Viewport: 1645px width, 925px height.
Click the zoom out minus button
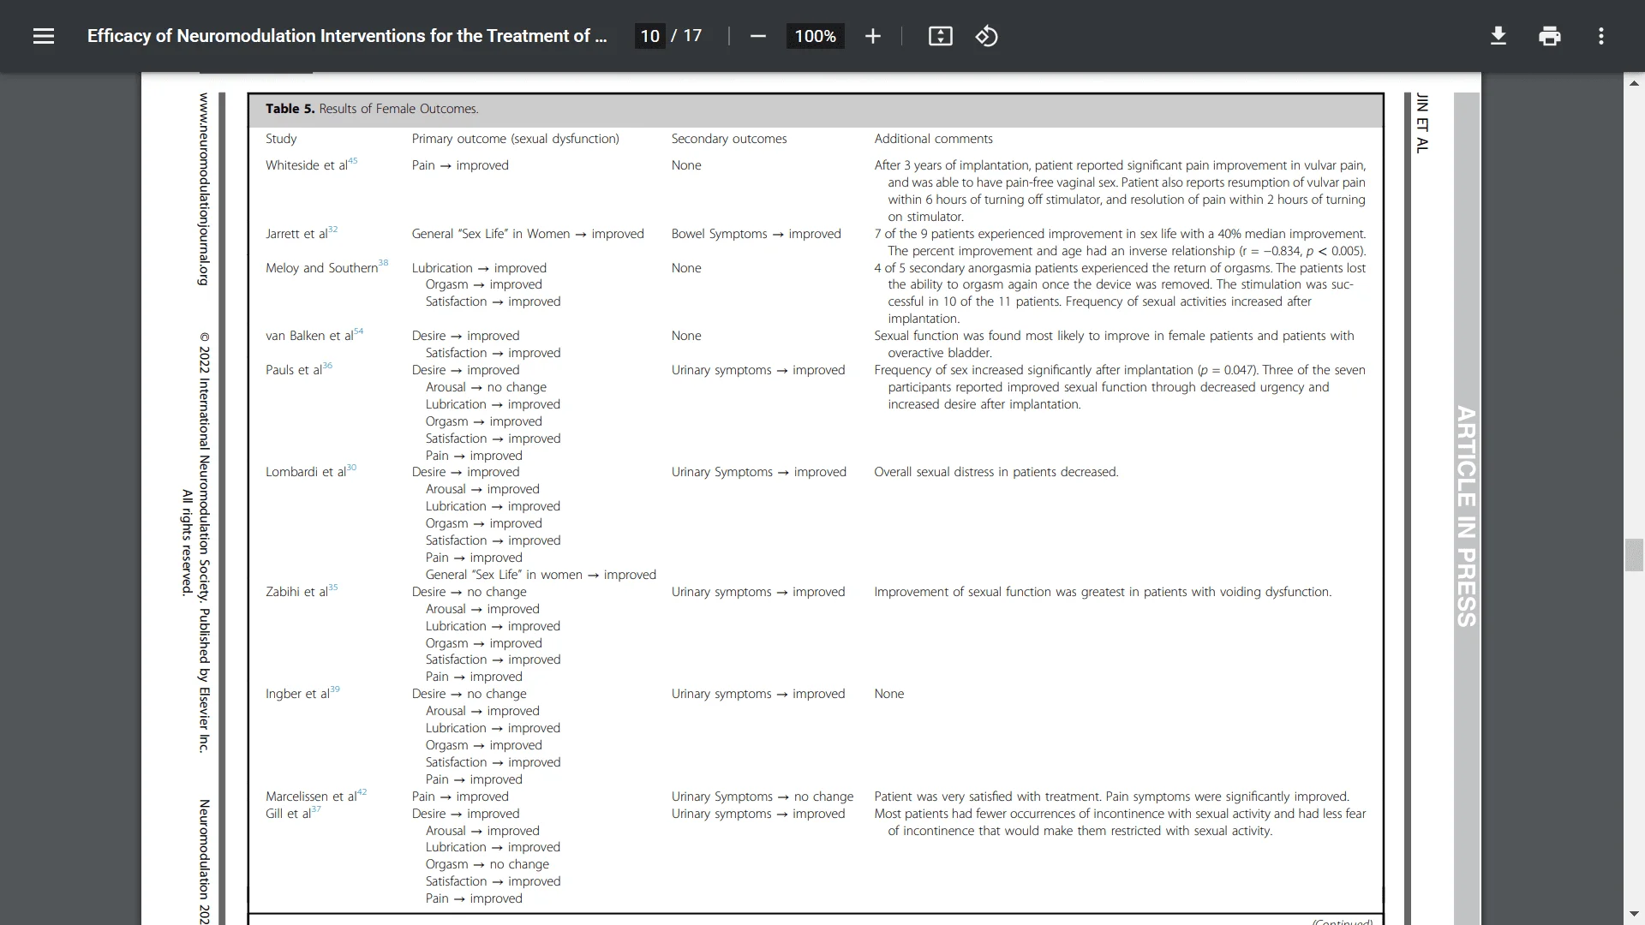[758, 36]
